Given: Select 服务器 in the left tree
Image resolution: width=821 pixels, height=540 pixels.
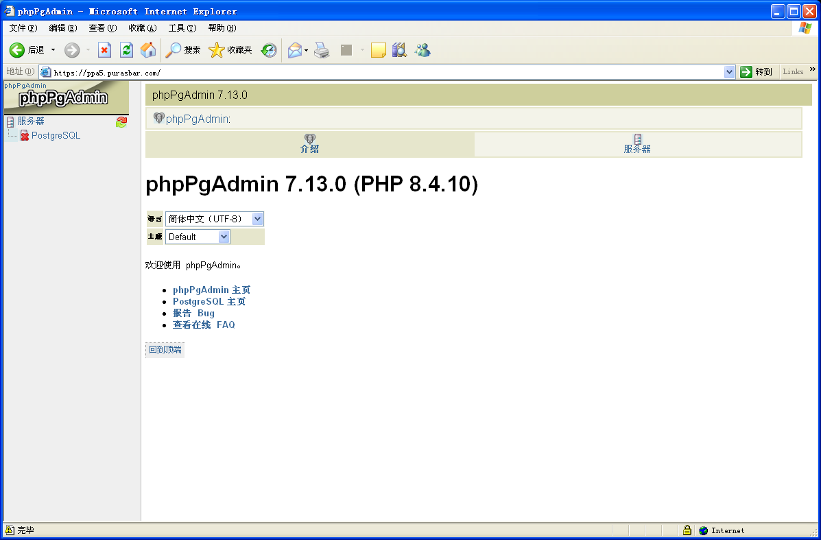Looking at the screenshot, I should (x=31, y=121).
